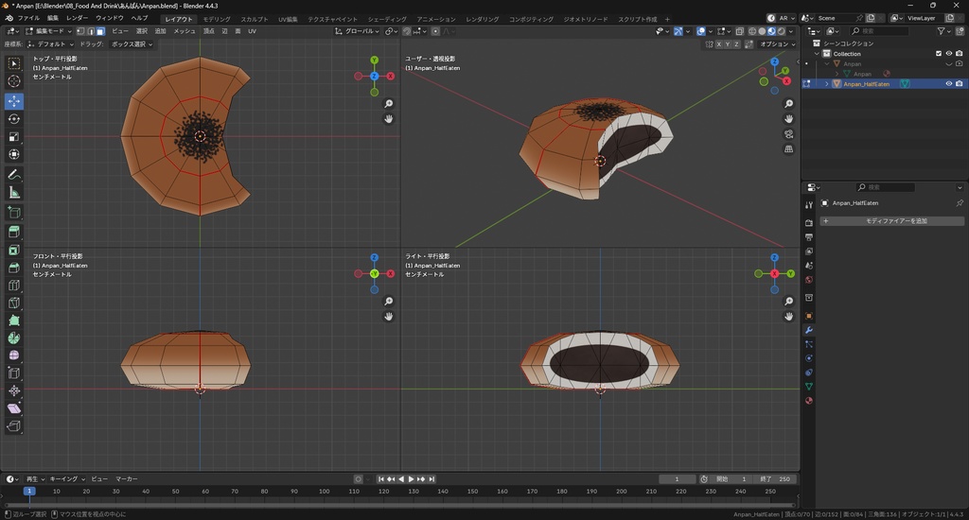Viewport: 969px width, 520px height.
Task: Switch to the シェーディング workspace tab
Action: point(387,19)
